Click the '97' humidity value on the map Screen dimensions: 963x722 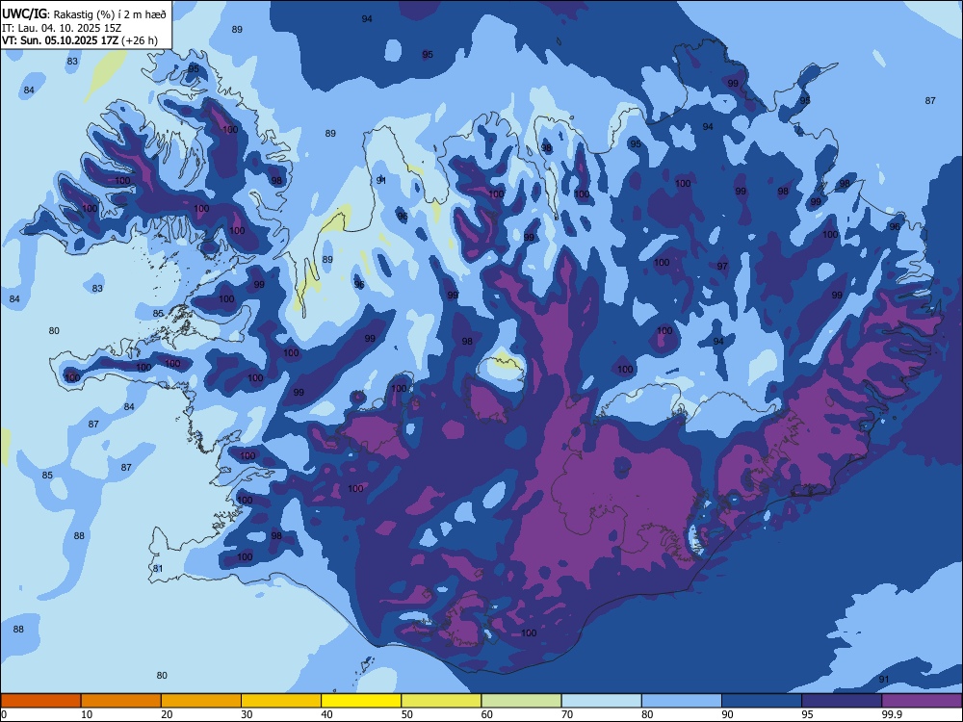(x=722, y=267)
